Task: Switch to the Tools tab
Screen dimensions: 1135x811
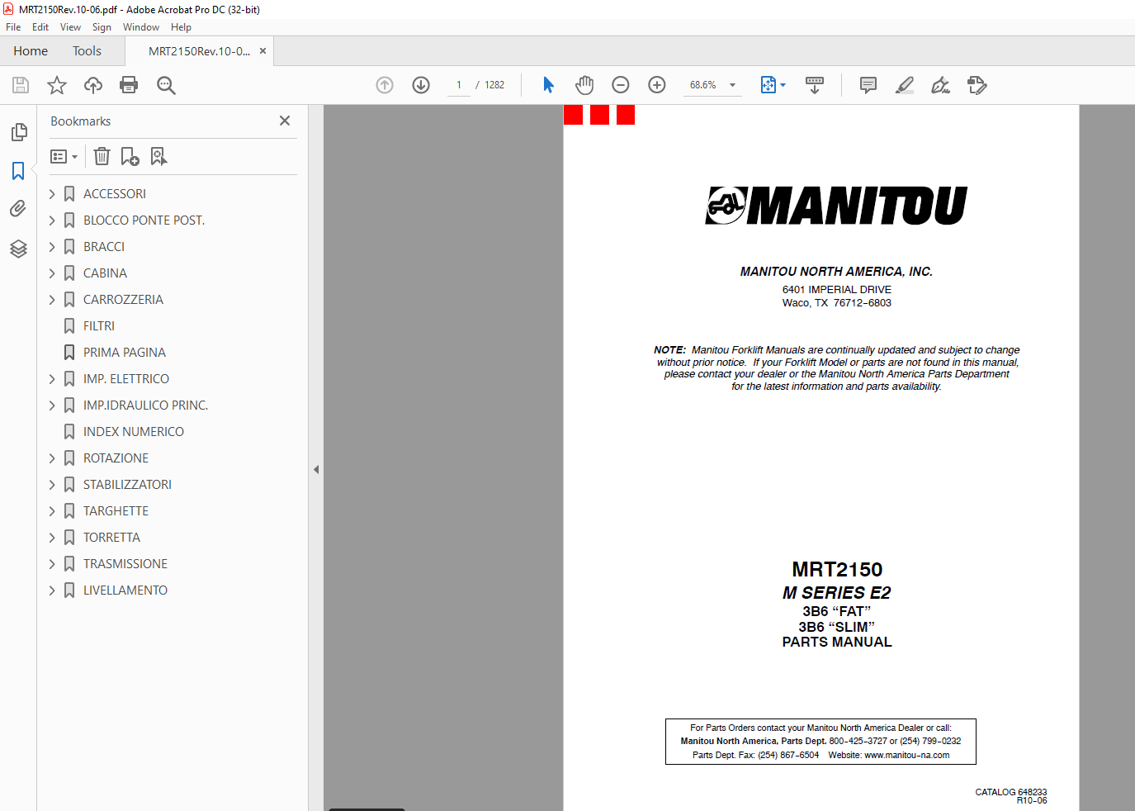Action: click(x=87, y=51)
